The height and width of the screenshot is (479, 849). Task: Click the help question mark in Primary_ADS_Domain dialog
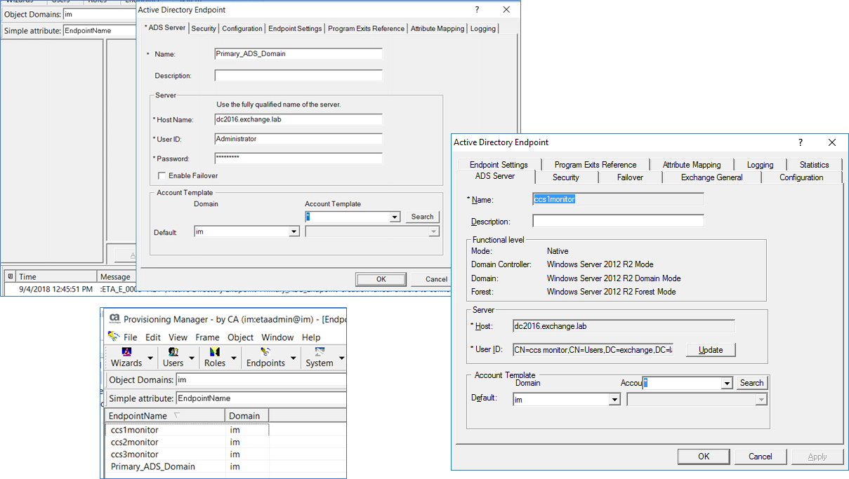tap(477, 10)
